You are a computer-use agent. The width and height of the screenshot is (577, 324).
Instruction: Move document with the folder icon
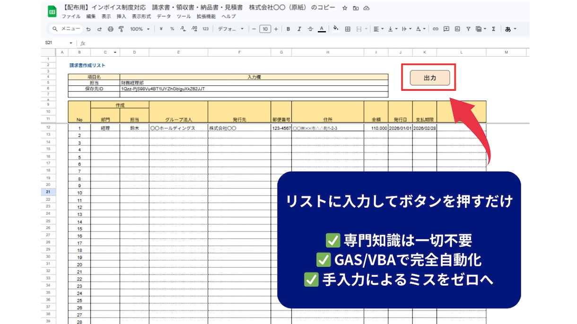(356, 8)
